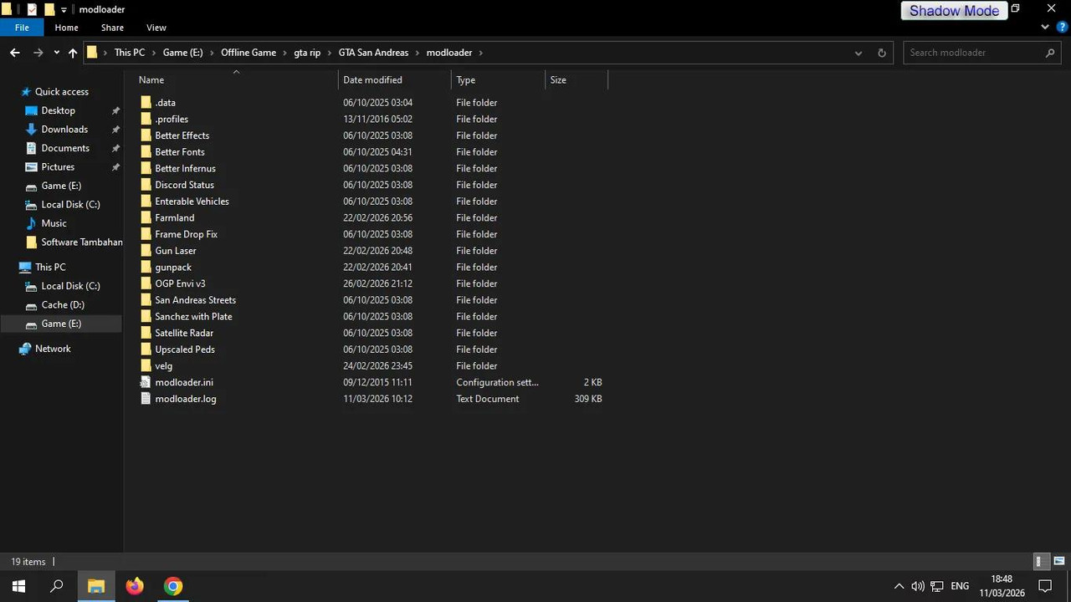
Task: Expand the chevron after GTA San Andreas breadcrumb
Action: click(x=418, y=53)
